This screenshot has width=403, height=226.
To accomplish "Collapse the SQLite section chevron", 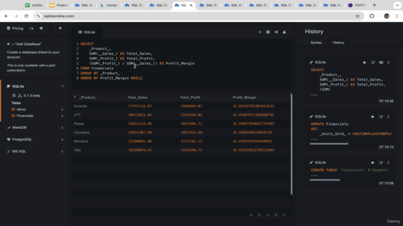I will [62, 87].
